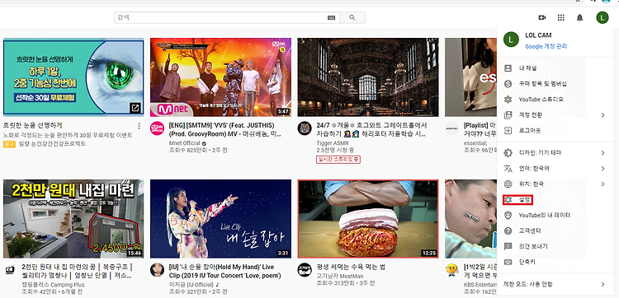Click the YouTube의 내 데이터 shield icon
The width and height of the screenshot is (619, 298).
click(508, 216)
